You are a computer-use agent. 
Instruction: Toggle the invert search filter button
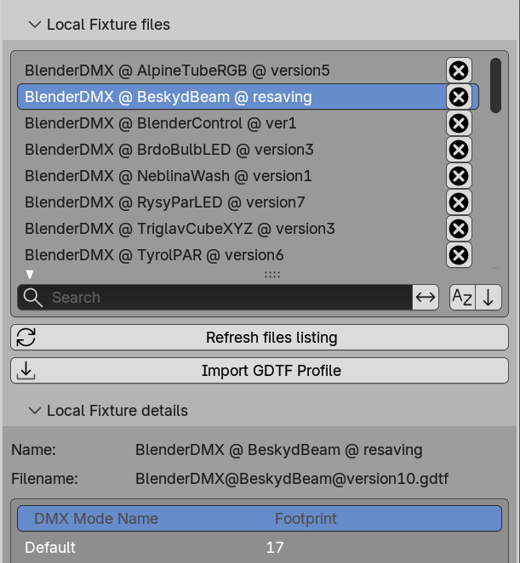pyautogui.click(x=426, y=298)
